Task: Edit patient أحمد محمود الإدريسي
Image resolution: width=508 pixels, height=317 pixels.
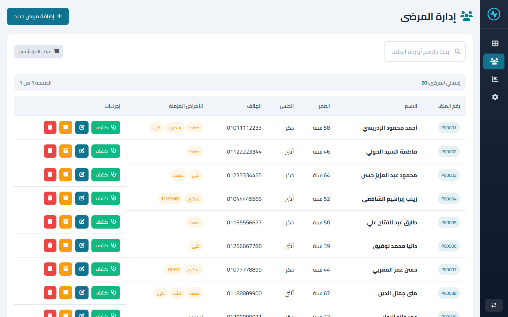Action: tap(82, 128)
